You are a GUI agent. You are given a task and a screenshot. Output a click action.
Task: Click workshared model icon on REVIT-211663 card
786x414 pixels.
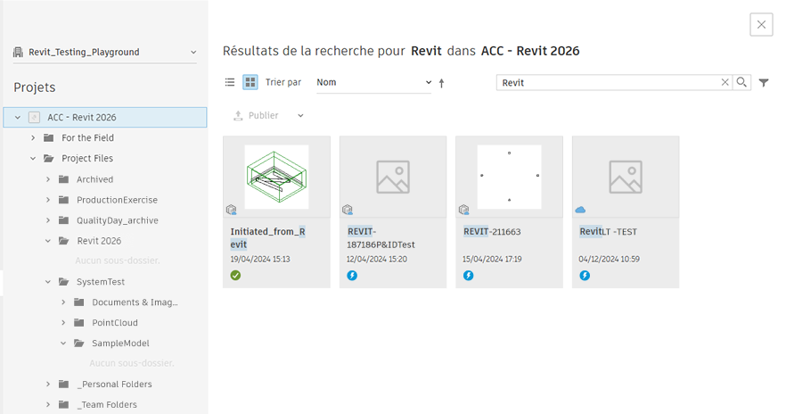(463, 210)
